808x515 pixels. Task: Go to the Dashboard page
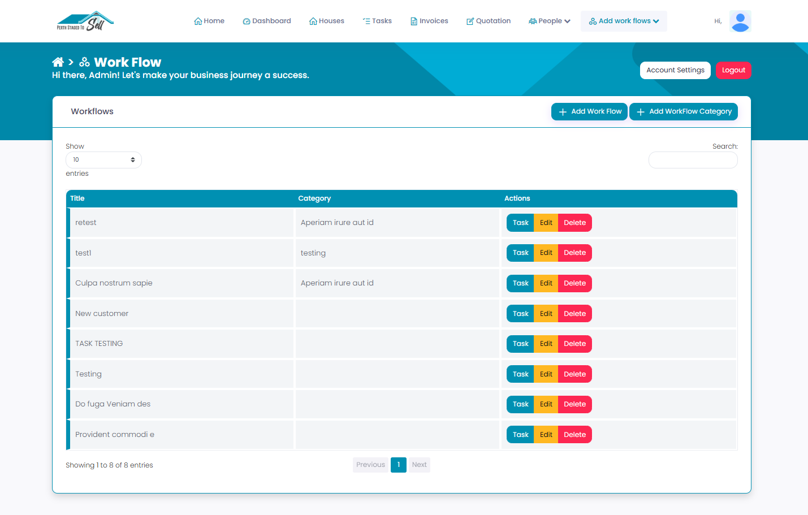pyautogui.click(x=266, y=21)
